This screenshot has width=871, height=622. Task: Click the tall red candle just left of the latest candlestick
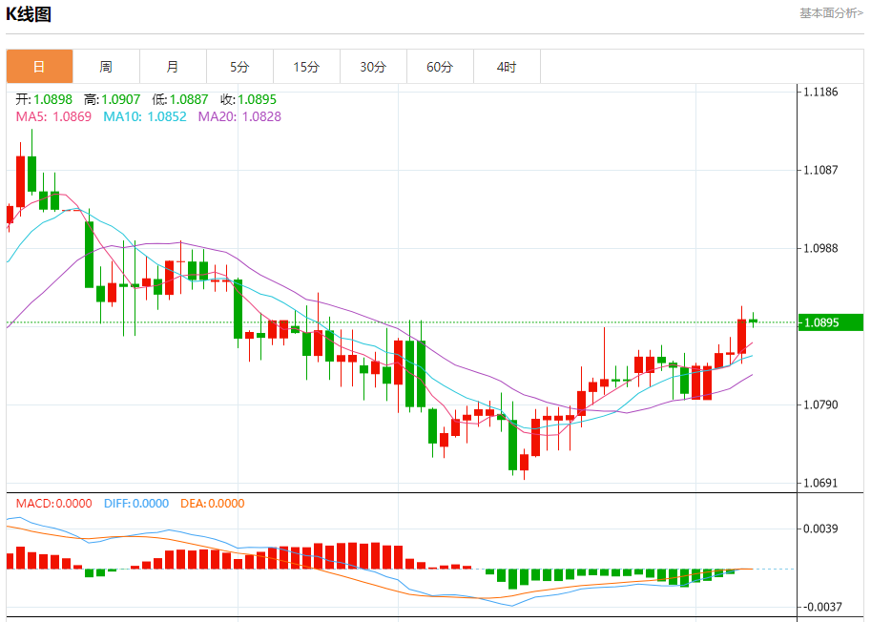coord(741,336)
